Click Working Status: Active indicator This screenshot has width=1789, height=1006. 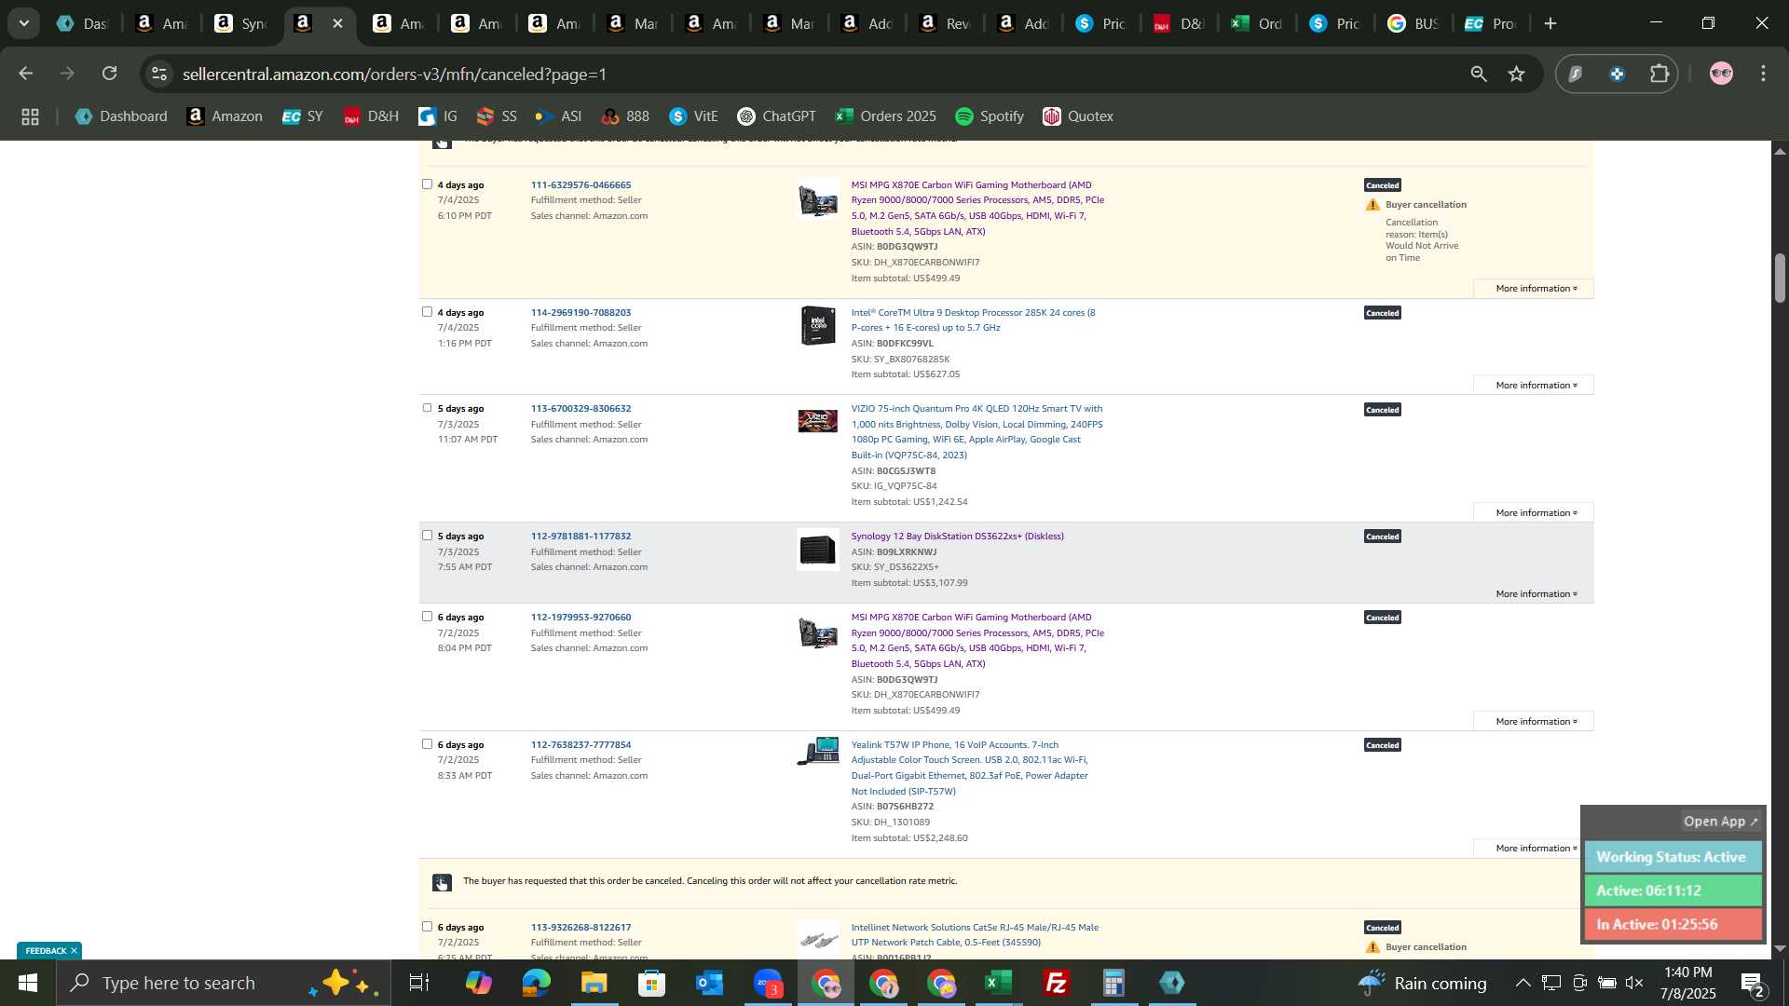click(x=1673, y=857)
